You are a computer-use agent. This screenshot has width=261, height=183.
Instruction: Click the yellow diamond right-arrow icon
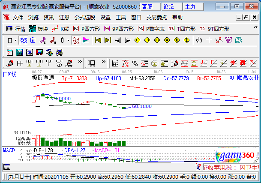(147, 40)
